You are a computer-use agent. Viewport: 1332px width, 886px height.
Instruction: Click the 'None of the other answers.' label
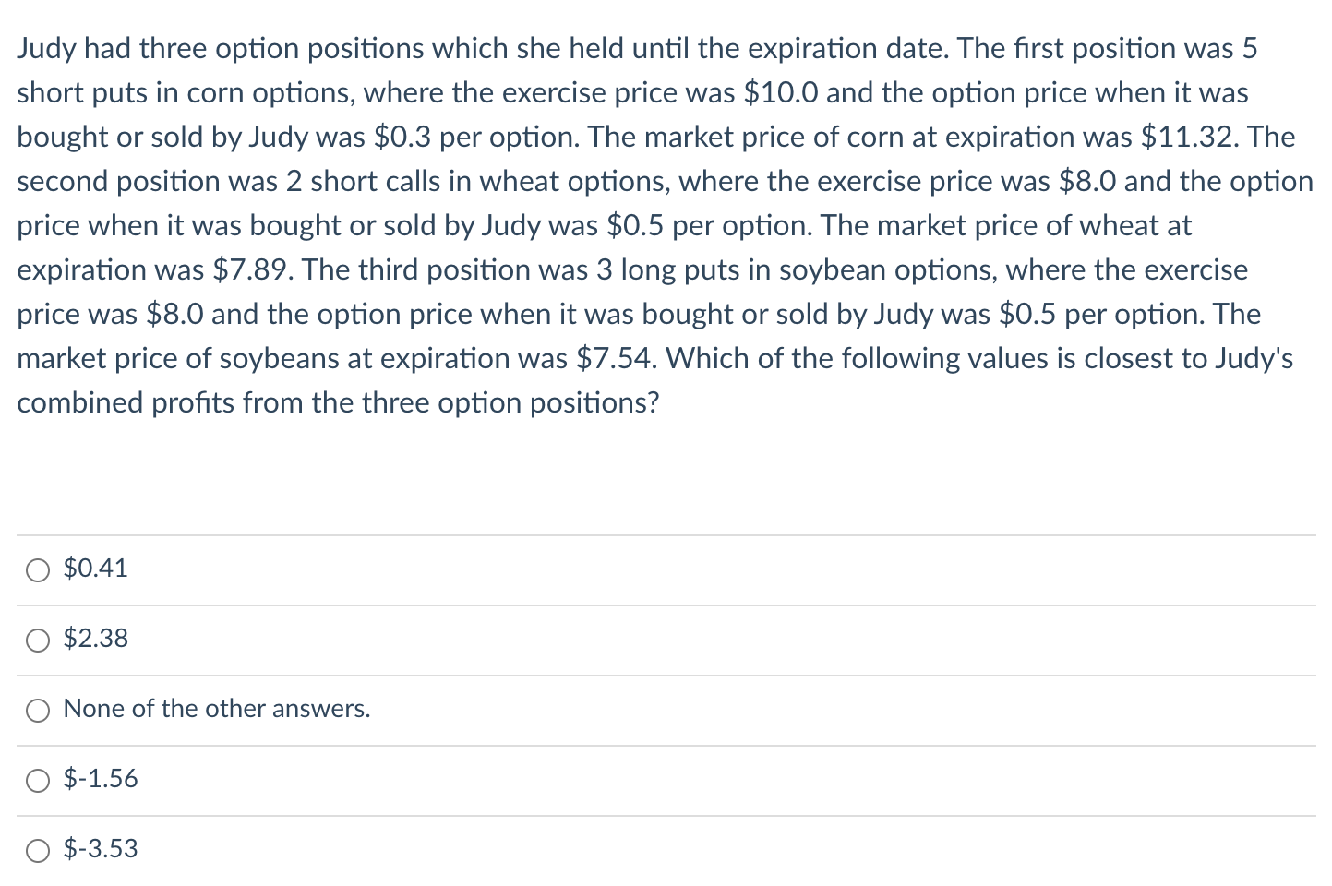[217, 709]
